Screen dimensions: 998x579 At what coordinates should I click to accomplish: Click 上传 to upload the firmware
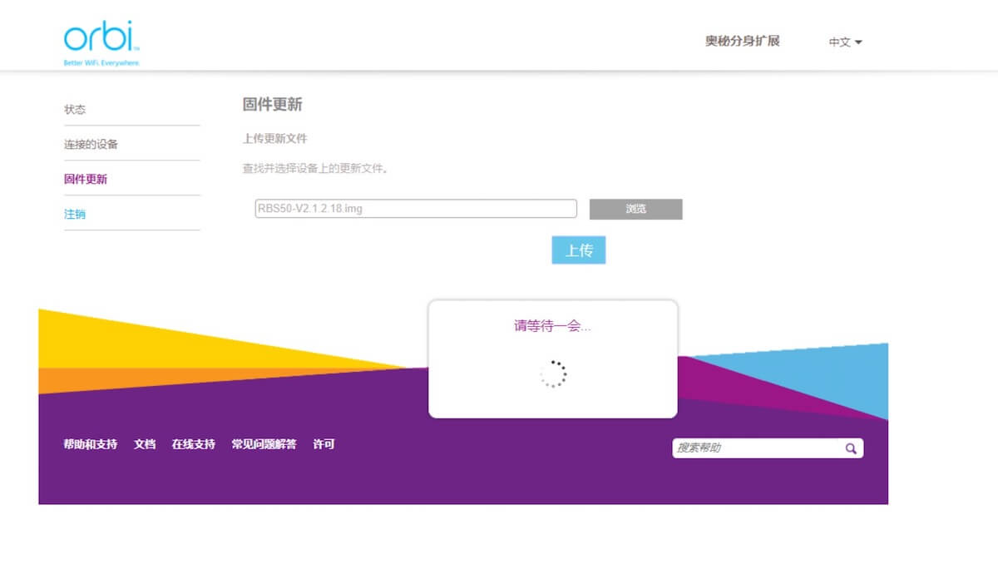point(579,250)
